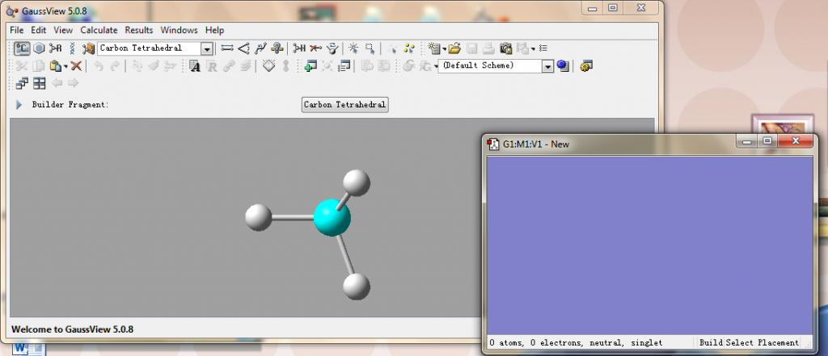Click the Build label in G1:M1:V1 status bar
828x356 pixels.
point(712,343)
